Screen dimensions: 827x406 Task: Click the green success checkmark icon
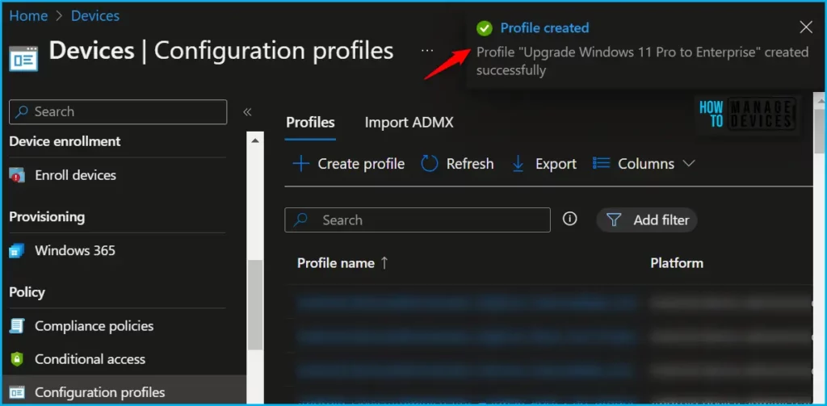(485, 28)
